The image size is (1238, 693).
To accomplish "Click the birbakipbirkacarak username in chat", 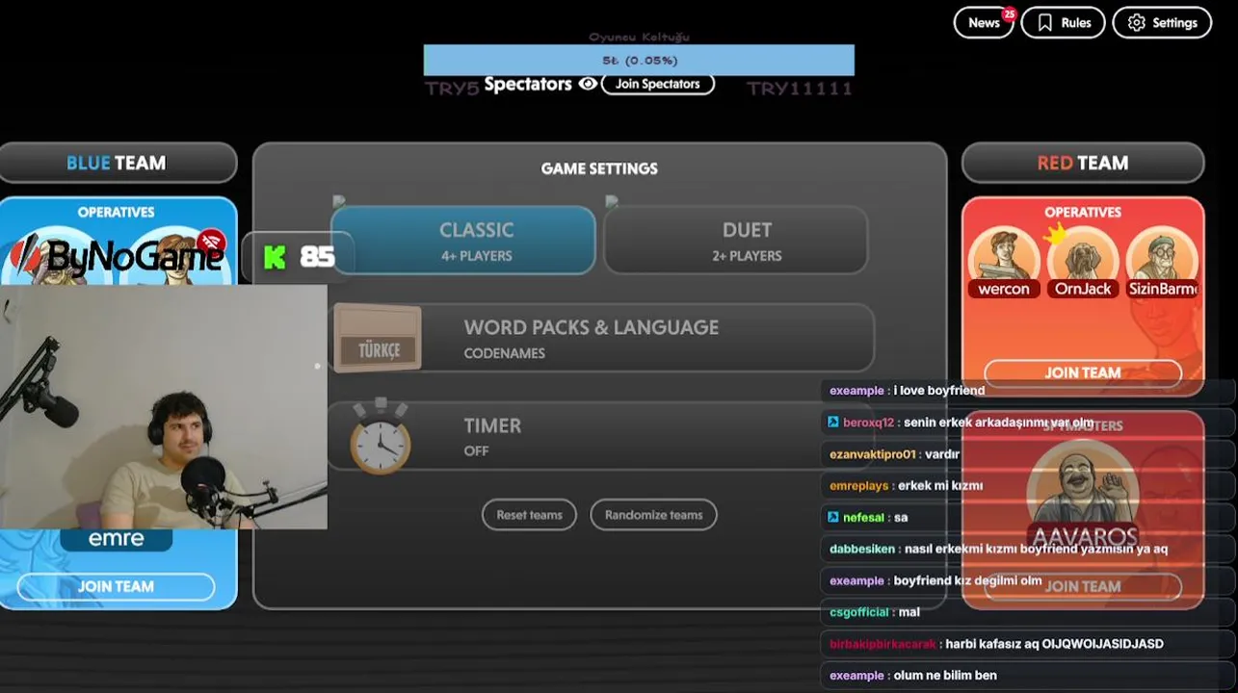I will point(882,644).
